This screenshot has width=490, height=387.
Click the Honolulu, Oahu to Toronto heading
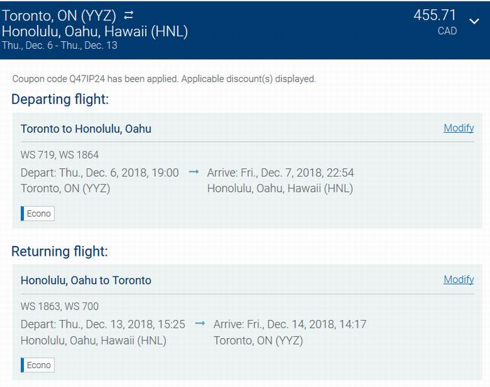click(x=86, y=280)
